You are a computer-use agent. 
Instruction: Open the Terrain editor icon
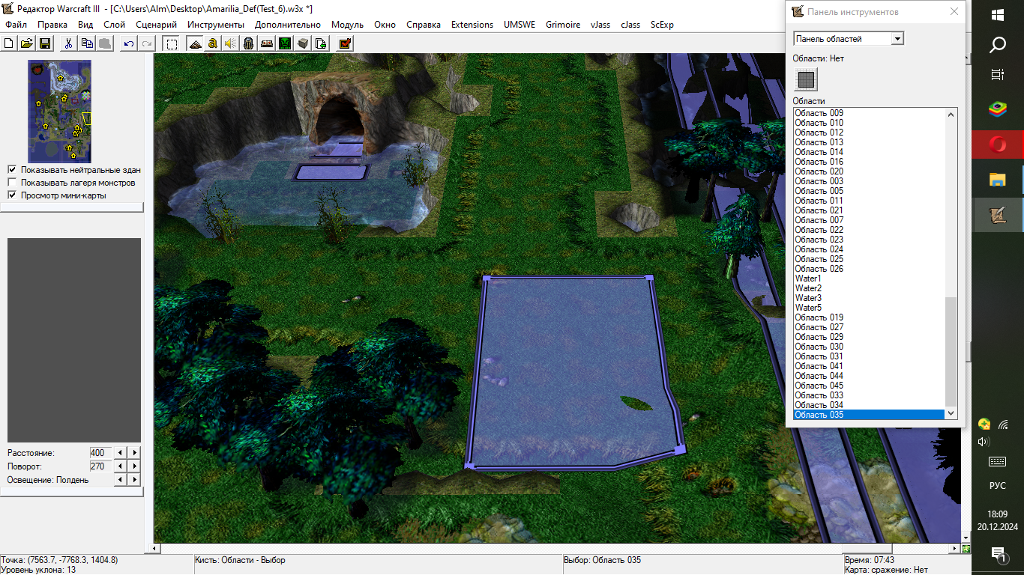[195, 43]
